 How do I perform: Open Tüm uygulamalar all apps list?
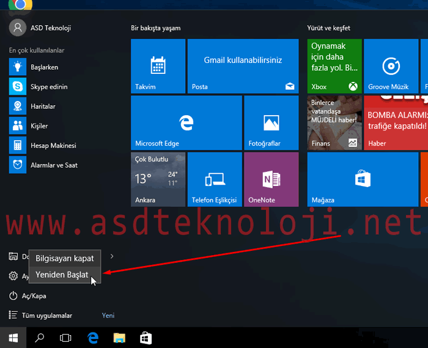pos(41,316)
